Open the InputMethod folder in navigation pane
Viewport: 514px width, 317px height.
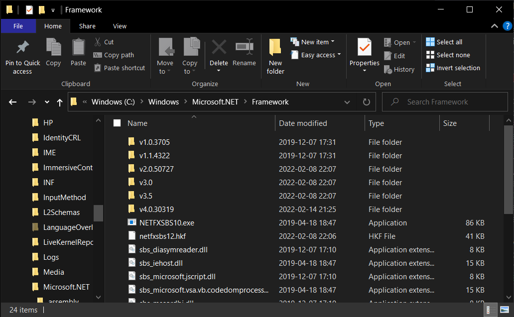pyautogui.click(x=65, y=198)
